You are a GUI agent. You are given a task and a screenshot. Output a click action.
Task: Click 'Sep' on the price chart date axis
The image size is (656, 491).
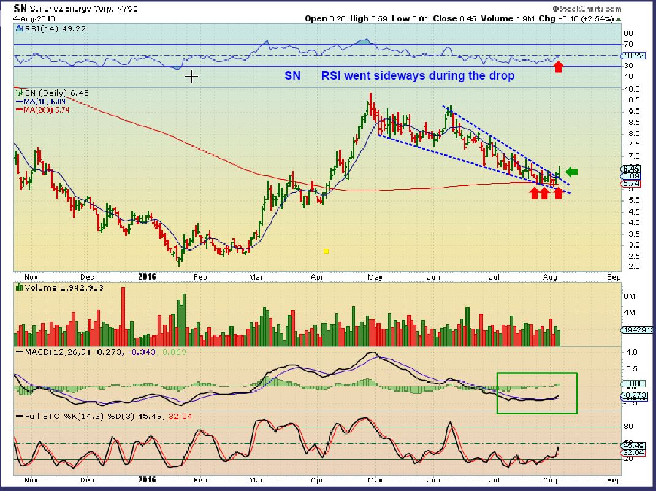pos(614,277)
